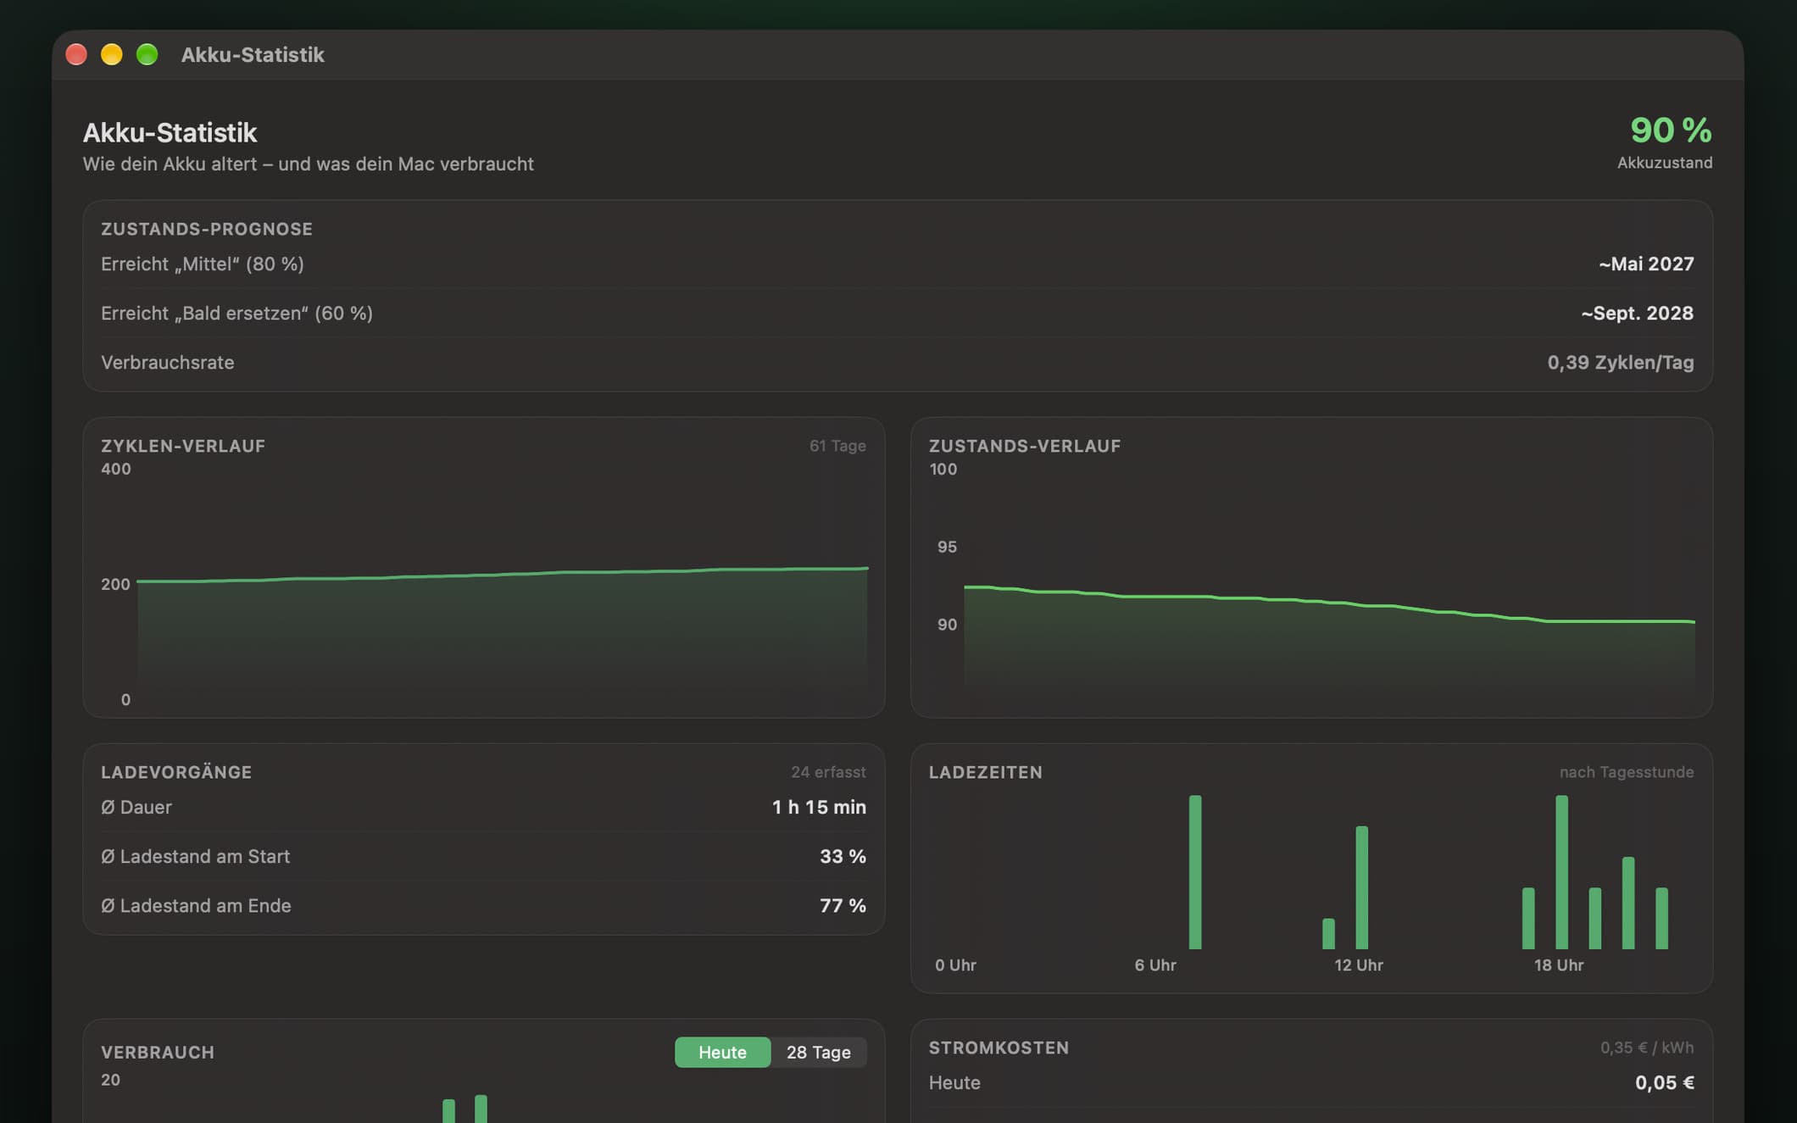Click the LADEVORGÄNGE heading

click(176, 772)
